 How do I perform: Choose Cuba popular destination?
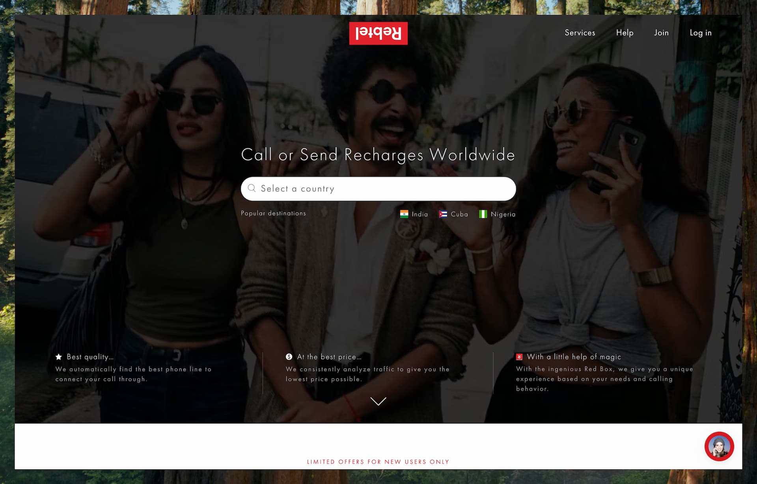(x=453, y=214)
